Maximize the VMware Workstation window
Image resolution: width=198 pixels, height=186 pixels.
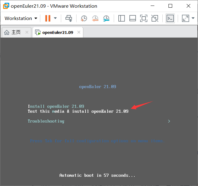click(x=170, y=6)
